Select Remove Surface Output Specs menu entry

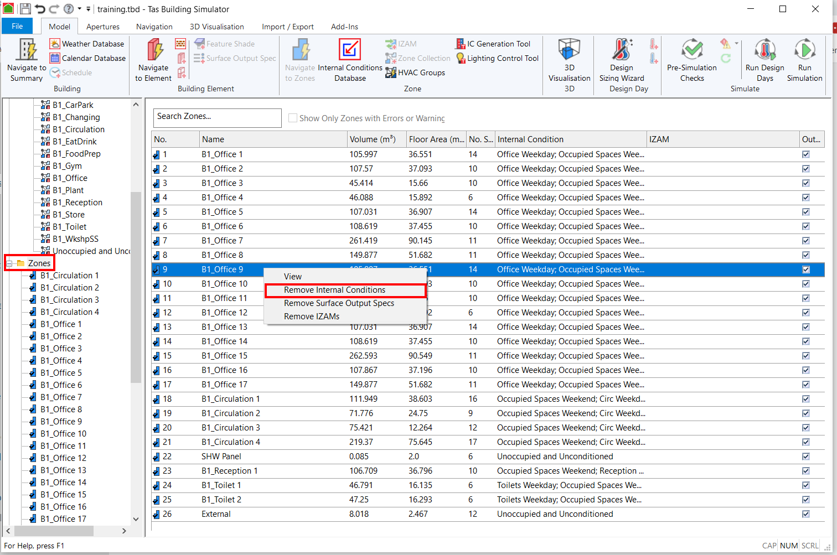click(x=345, y=303)
